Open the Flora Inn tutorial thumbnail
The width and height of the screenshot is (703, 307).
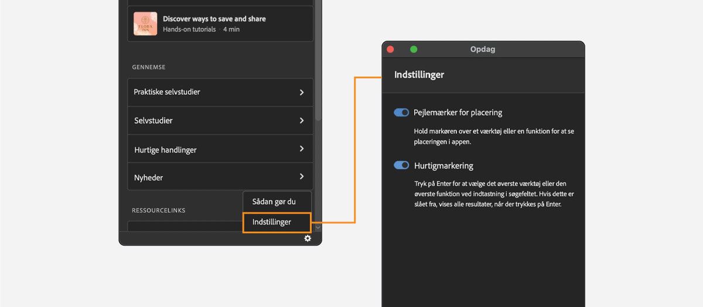[145, 24]
